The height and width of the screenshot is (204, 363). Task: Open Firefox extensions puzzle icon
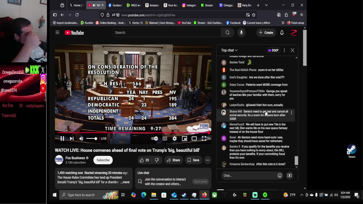286,15
